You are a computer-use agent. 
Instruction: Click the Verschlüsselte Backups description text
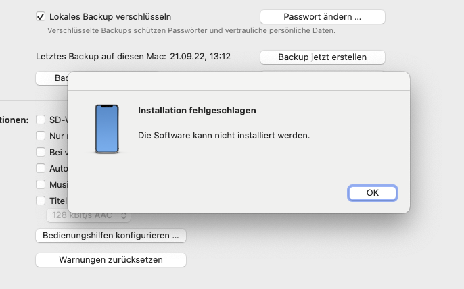191,30
